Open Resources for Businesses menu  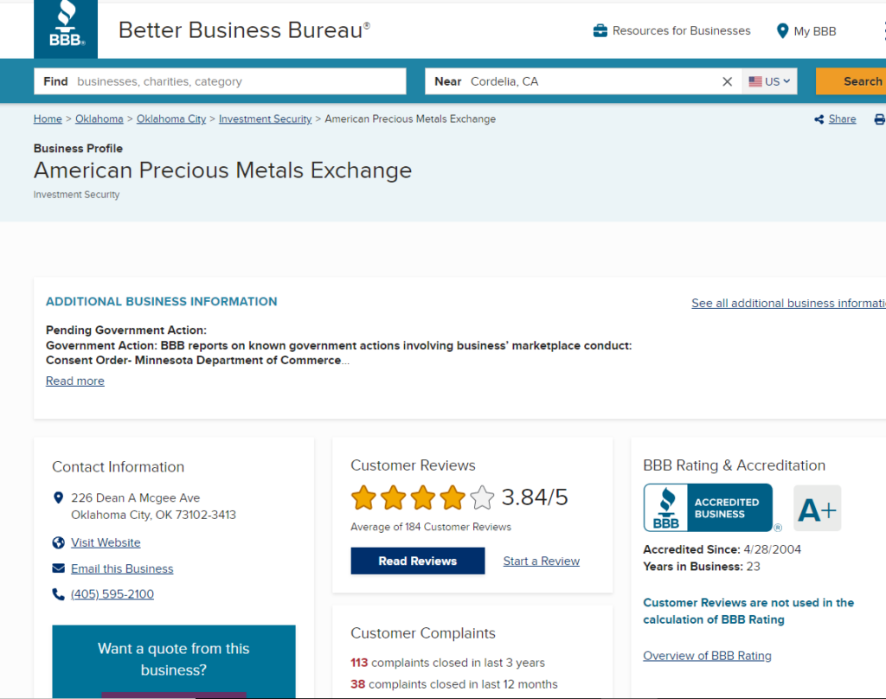(x=672, y=30)
